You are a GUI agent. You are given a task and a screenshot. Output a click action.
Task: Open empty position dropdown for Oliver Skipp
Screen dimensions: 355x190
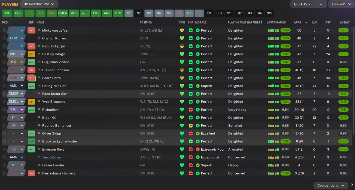click(17, 133)
